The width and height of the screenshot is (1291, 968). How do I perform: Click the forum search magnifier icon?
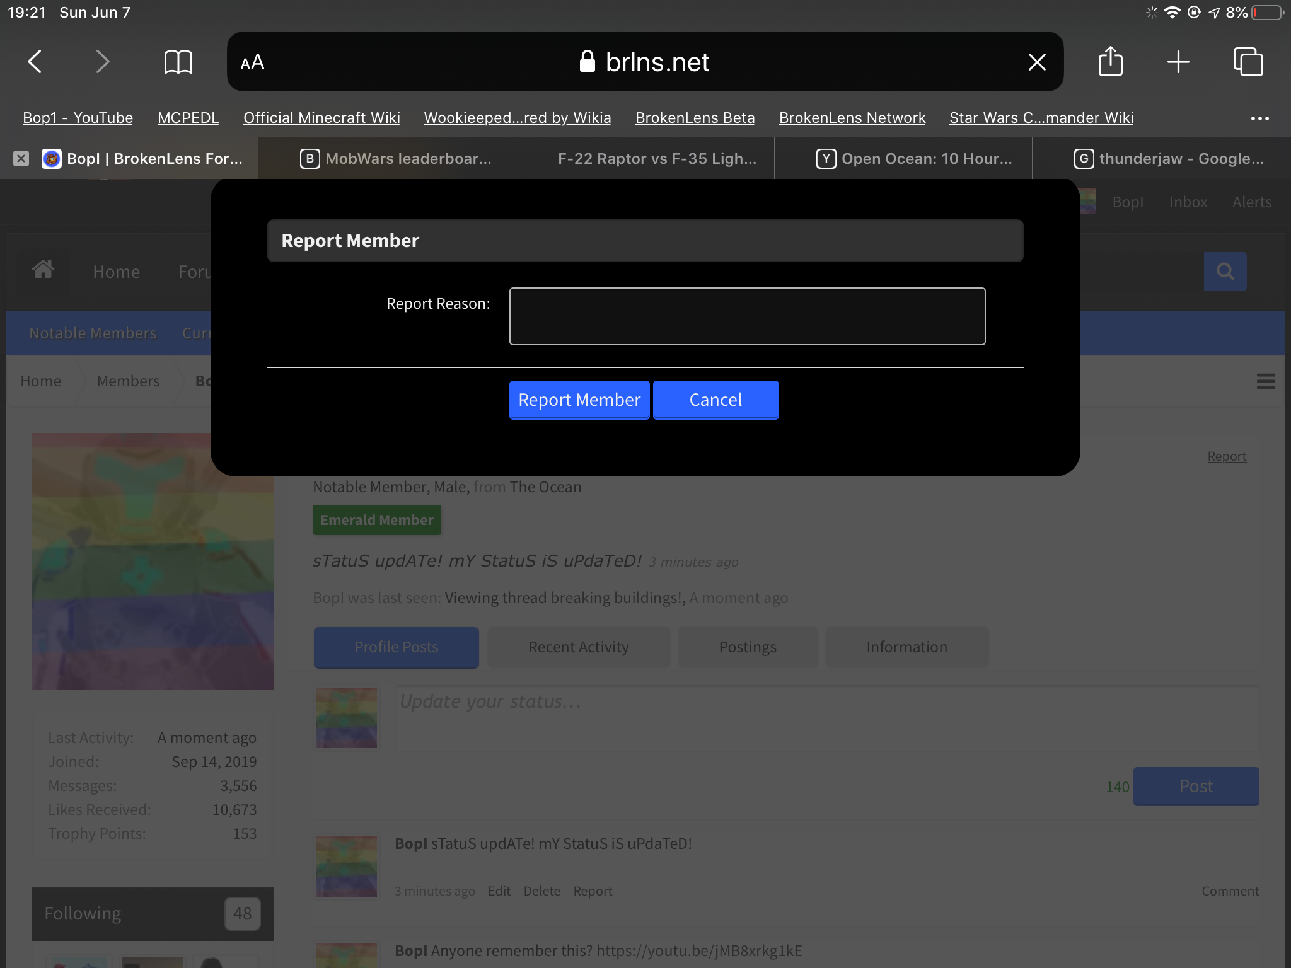coord(1225,272)
